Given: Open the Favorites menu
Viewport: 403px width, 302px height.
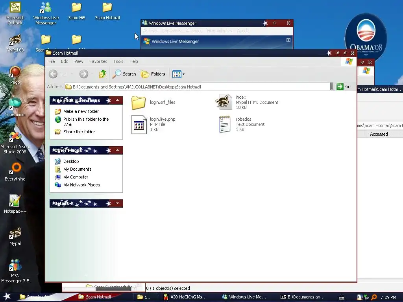Looking at the screenshot, I should click(x=98, y=61).
